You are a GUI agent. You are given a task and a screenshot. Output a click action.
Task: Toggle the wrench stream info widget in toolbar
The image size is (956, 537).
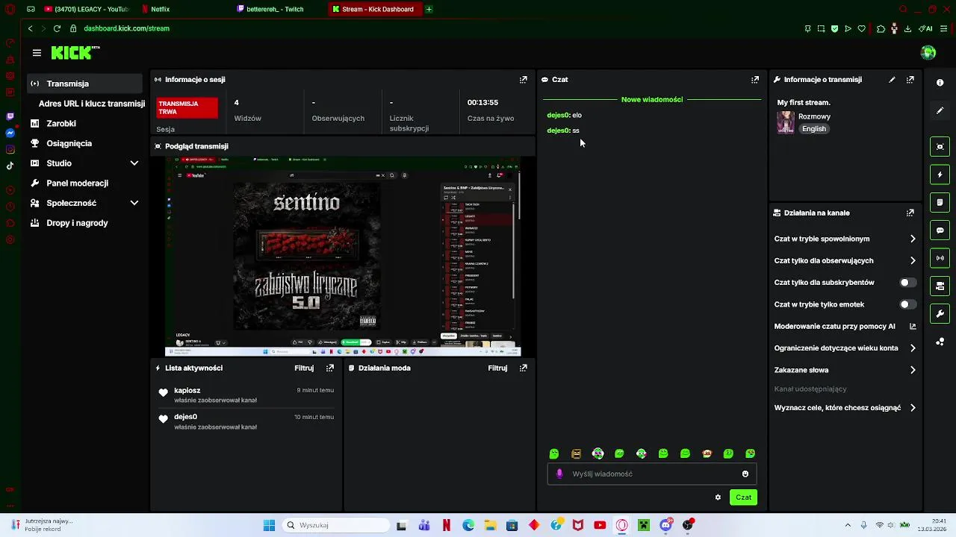coord(940,313)
